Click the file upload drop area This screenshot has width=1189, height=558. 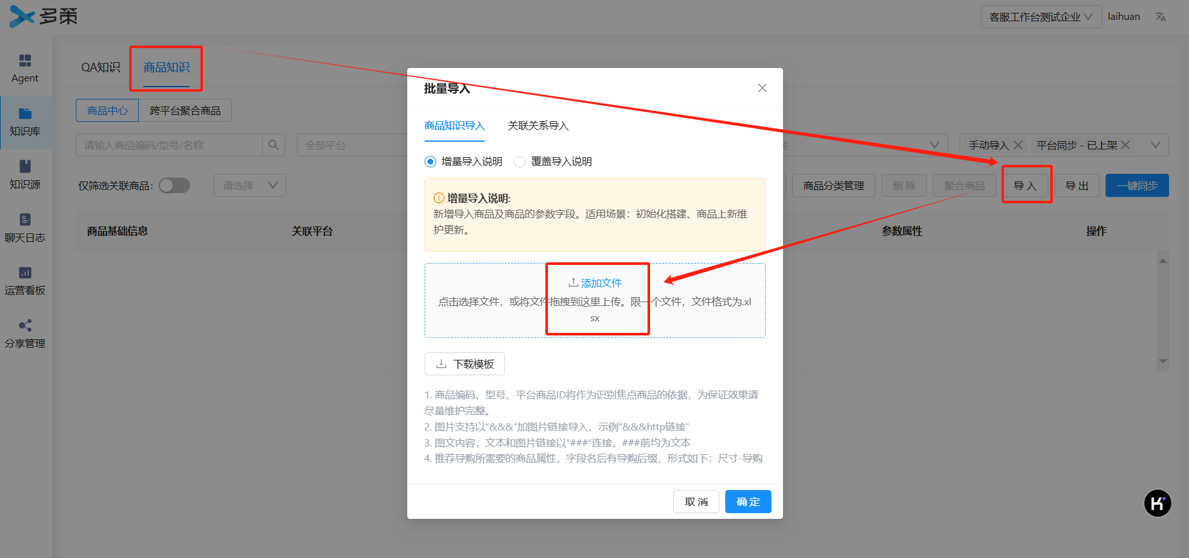[595, 300]
